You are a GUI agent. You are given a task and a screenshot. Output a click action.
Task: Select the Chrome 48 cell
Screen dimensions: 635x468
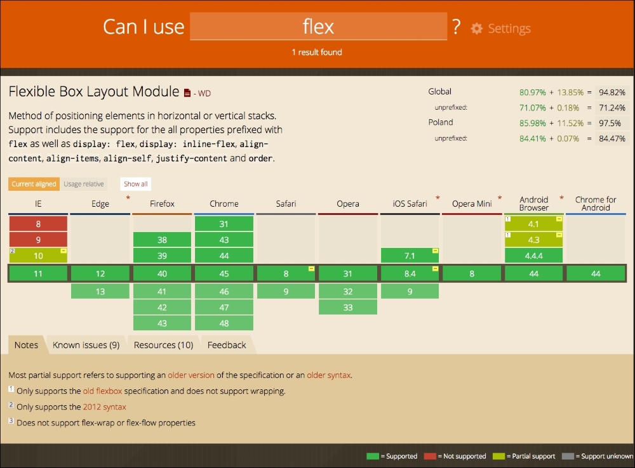coord(224,323)
